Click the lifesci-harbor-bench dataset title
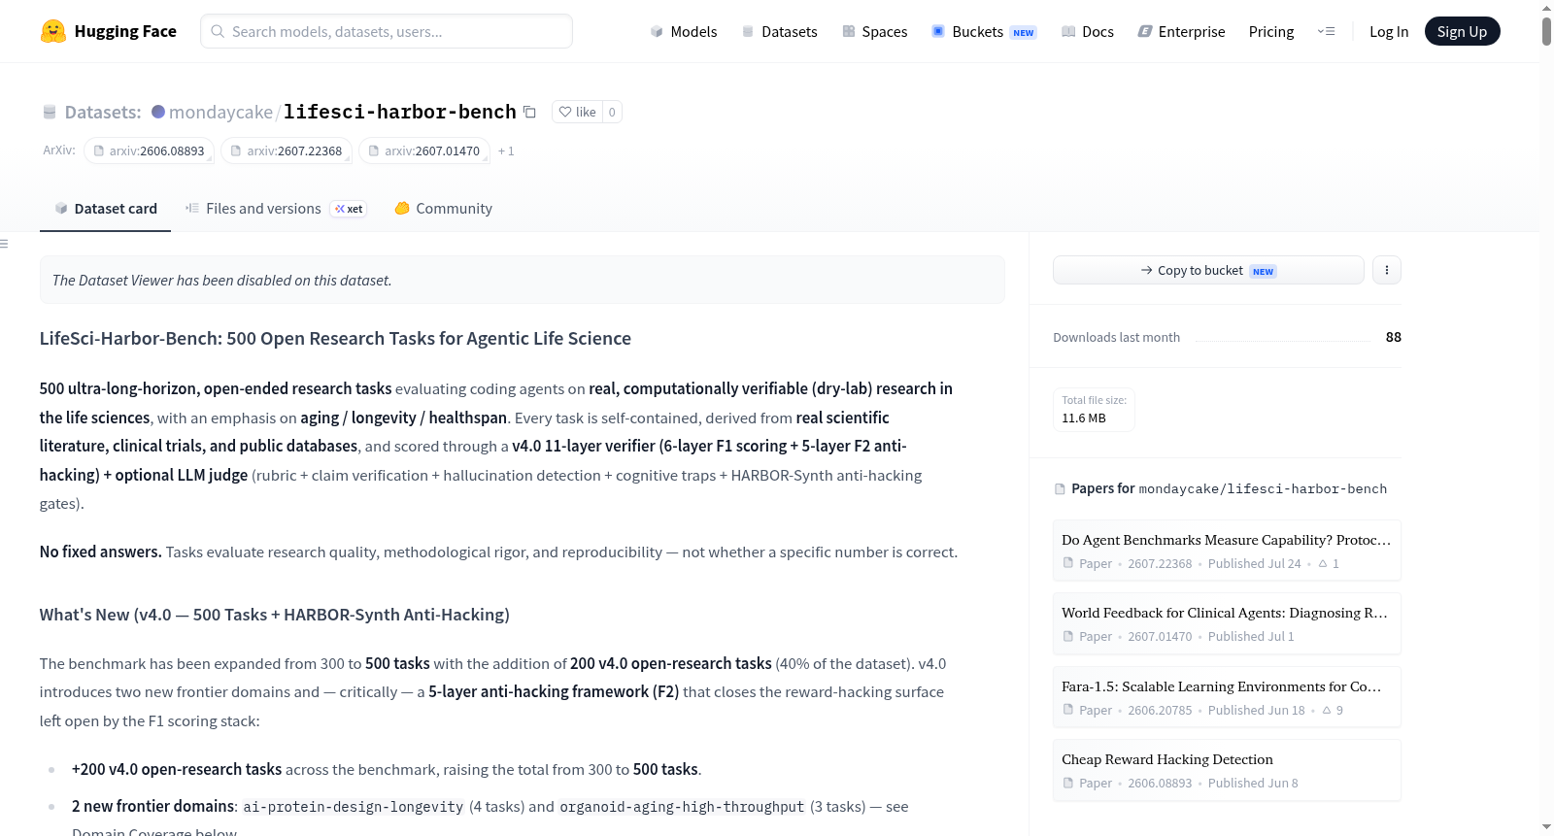1554x836 pixels. coord(400,112)
